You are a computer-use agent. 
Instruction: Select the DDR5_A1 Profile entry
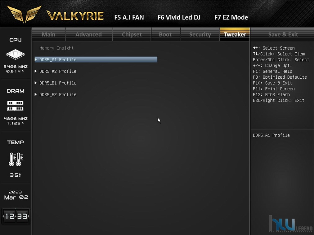[96, 59]
